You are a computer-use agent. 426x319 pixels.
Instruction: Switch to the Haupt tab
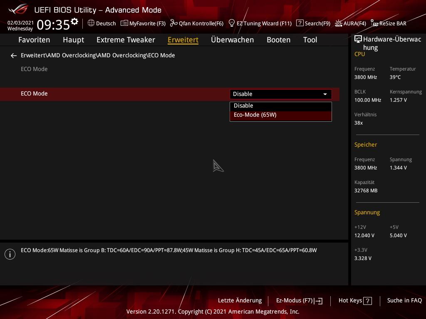point(73,40)
